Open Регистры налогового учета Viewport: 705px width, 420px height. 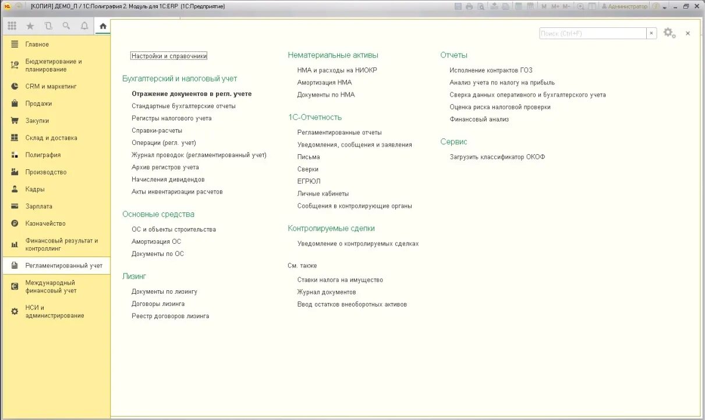pos(172,118)
